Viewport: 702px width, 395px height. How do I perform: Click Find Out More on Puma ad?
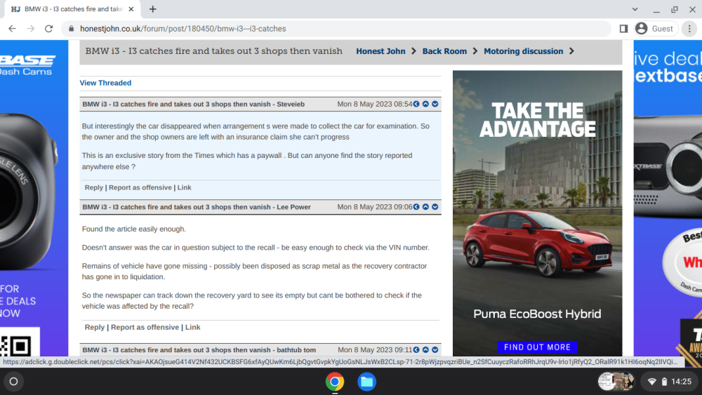point(537,347)
